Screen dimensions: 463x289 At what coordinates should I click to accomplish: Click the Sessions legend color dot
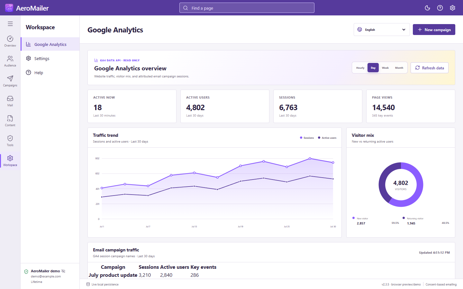click(301, 138)
